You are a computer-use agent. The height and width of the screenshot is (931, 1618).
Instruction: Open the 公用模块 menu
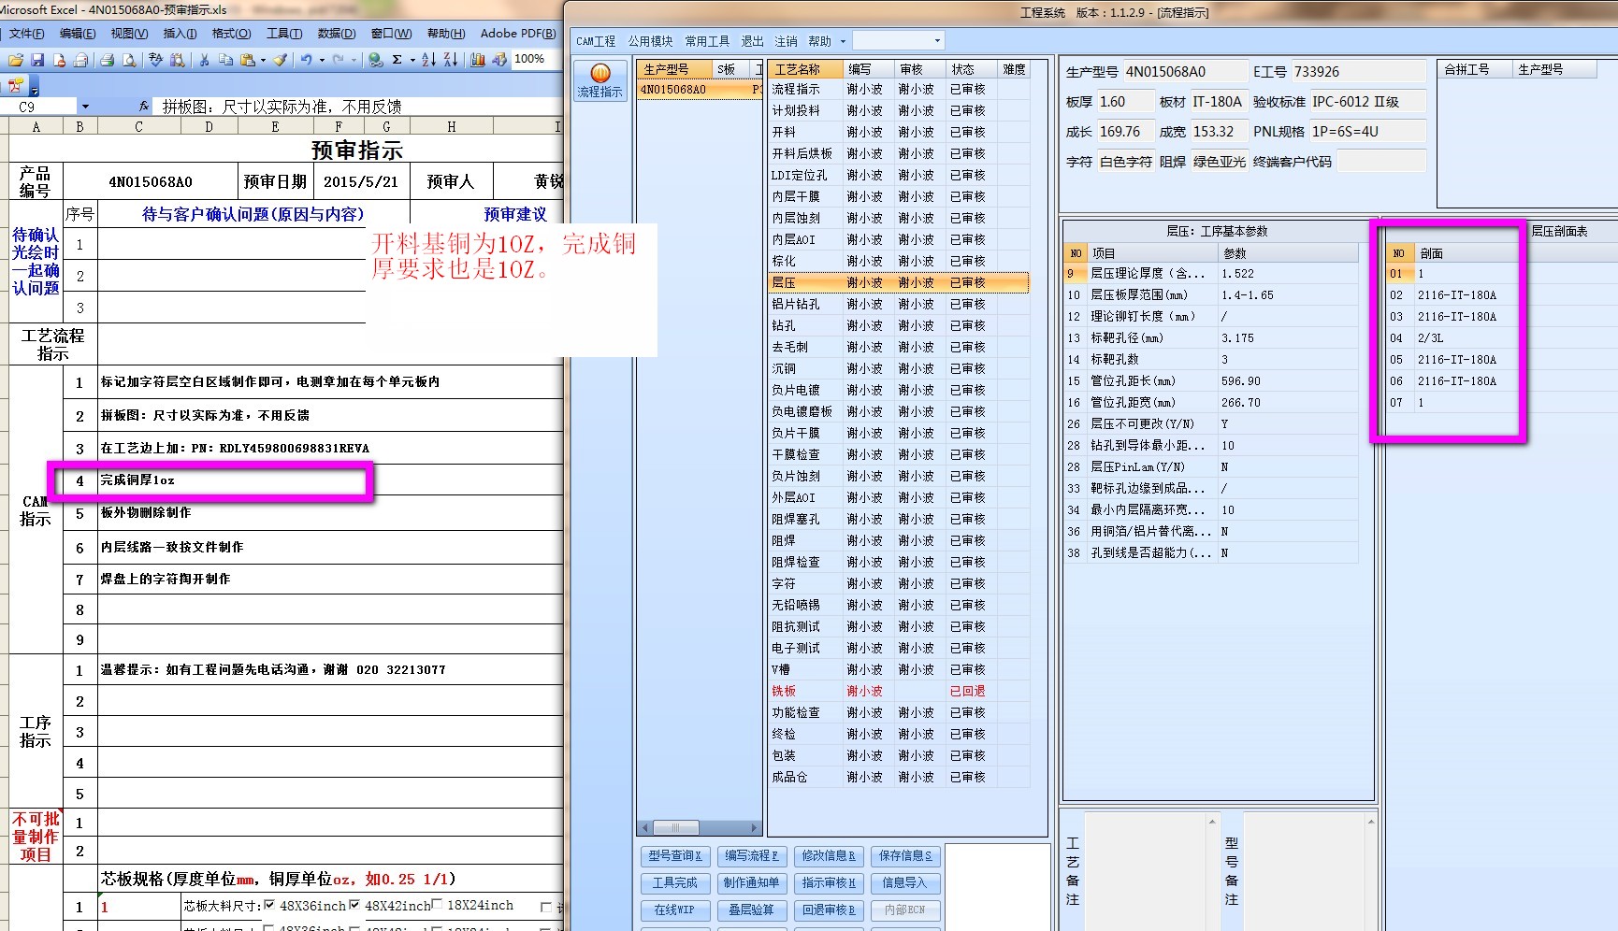(x=651, y=41)
